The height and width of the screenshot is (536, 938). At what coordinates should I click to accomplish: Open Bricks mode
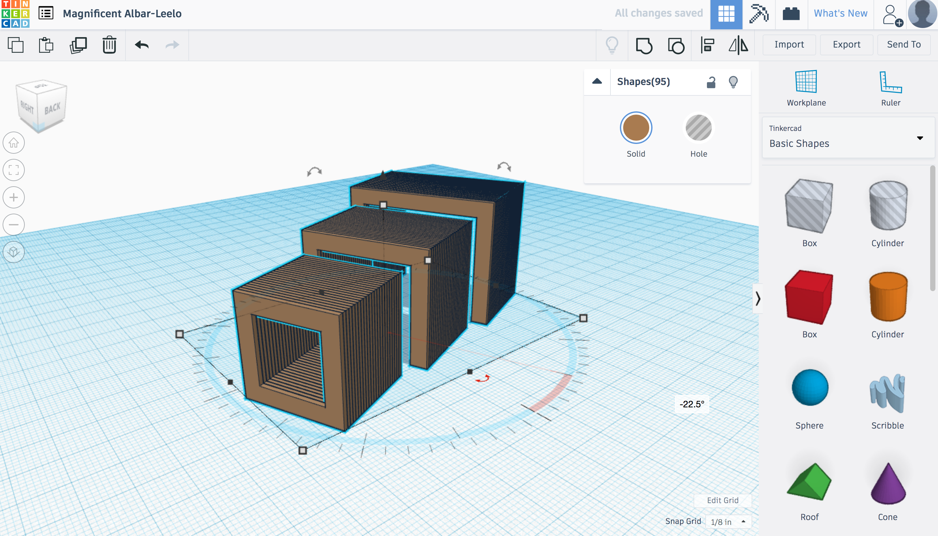[791, 14]
